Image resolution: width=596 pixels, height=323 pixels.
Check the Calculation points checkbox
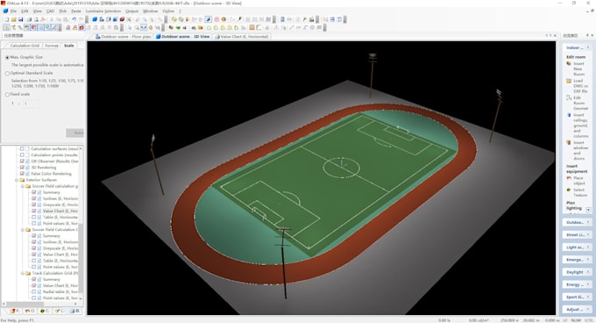(22, 154)
